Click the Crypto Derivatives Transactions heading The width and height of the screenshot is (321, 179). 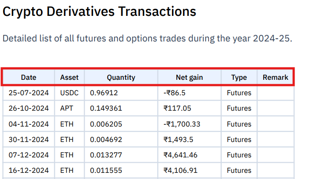(x=99, y=11)
